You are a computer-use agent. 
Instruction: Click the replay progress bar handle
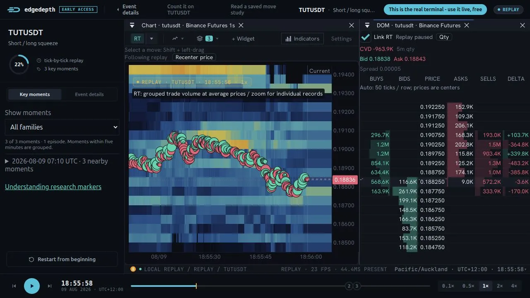196,286
